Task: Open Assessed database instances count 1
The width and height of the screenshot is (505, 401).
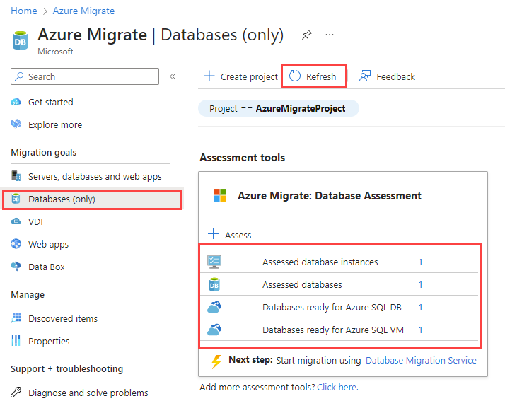Action: coord(420,262)
